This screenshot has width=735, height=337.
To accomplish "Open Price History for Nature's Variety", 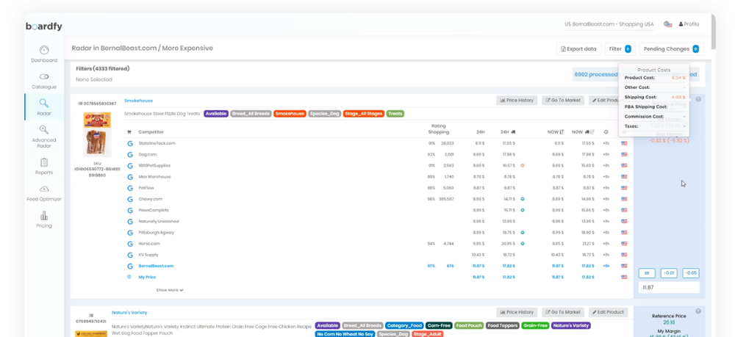I will click(517, 312).
